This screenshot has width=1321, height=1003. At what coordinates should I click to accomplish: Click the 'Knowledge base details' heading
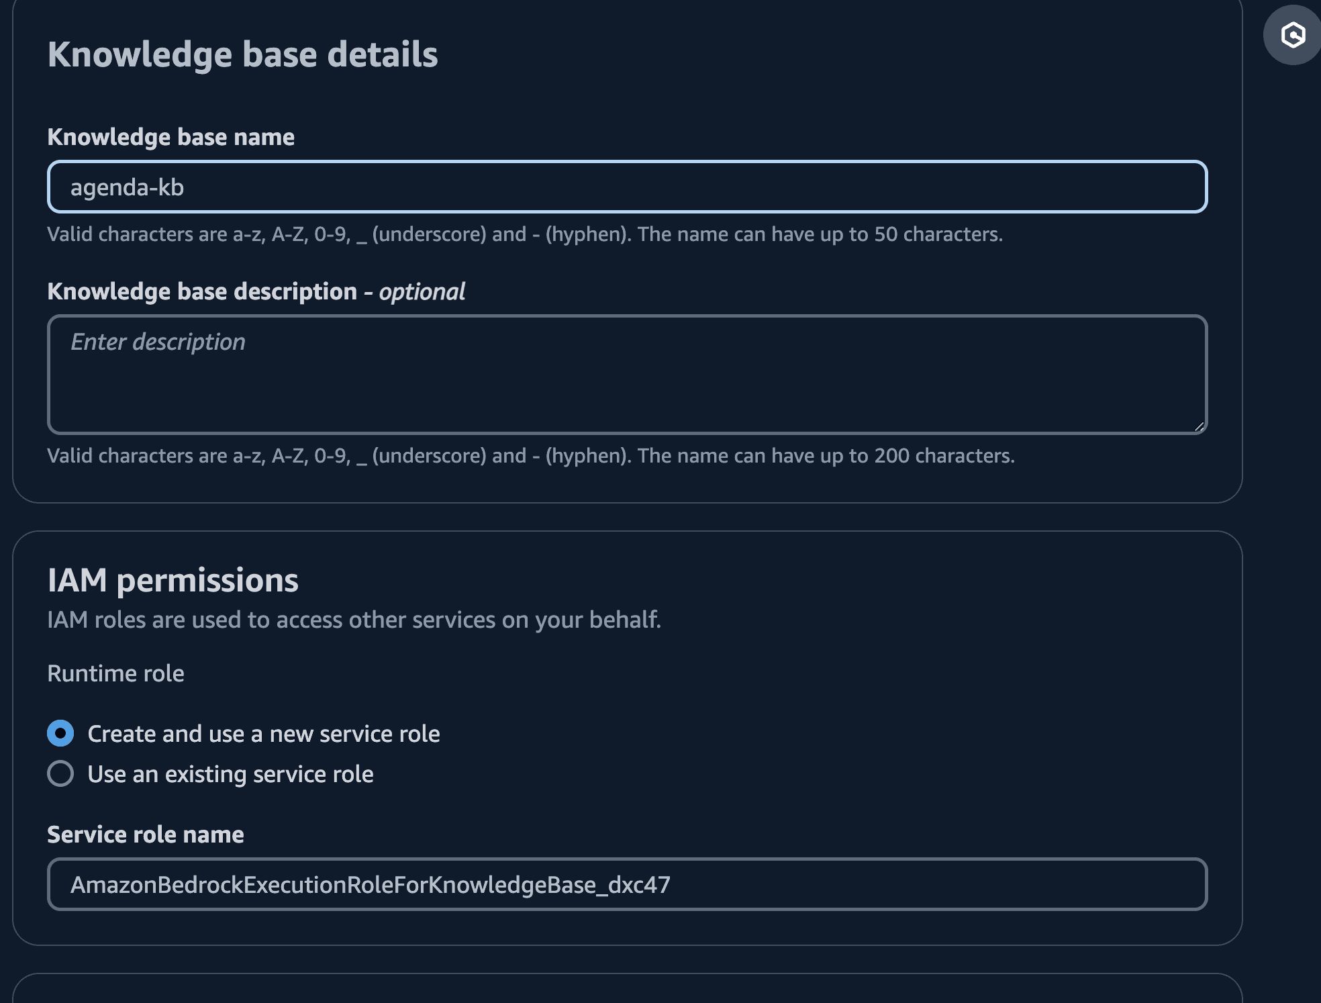point(242,54)
